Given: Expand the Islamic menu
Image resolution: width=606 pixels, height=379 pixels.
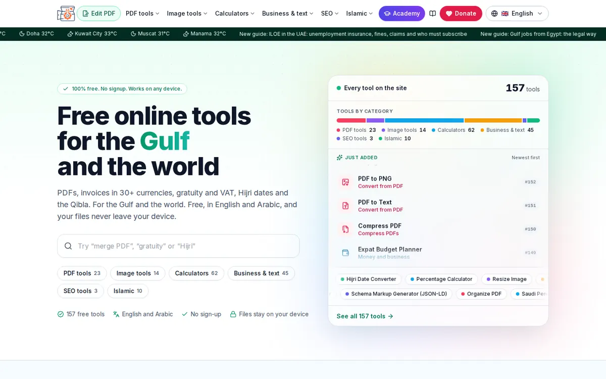Looking at the screenshot, I should click(360, 14).
